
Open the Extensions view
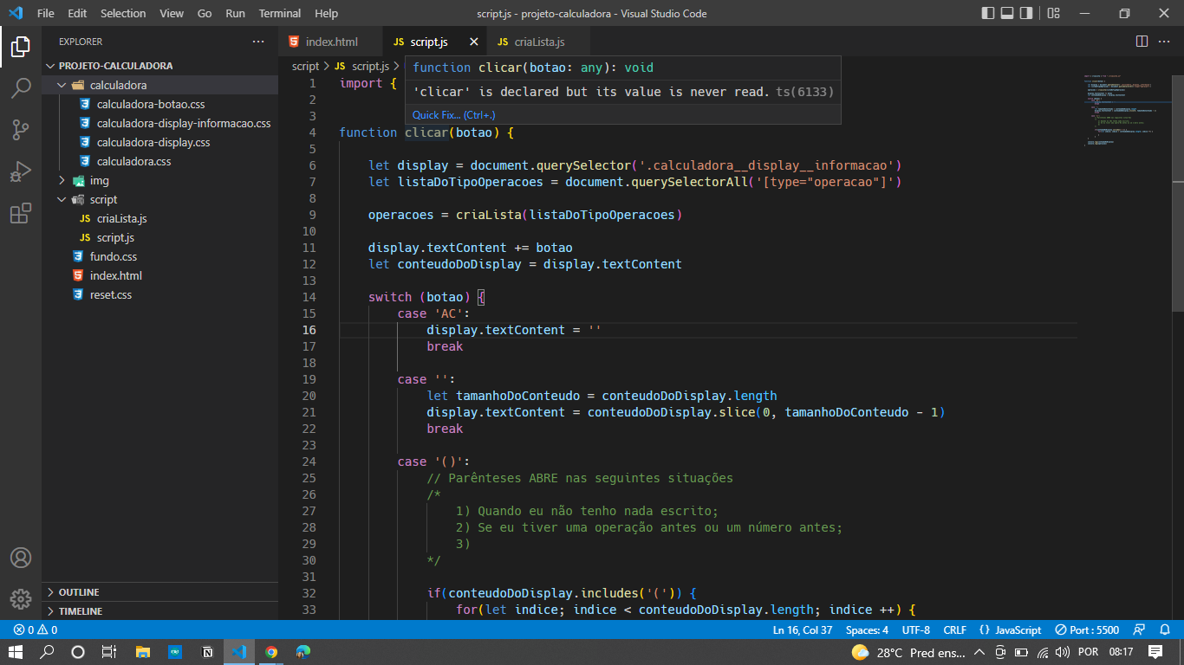pyautogui.click(x=21, y=213)
